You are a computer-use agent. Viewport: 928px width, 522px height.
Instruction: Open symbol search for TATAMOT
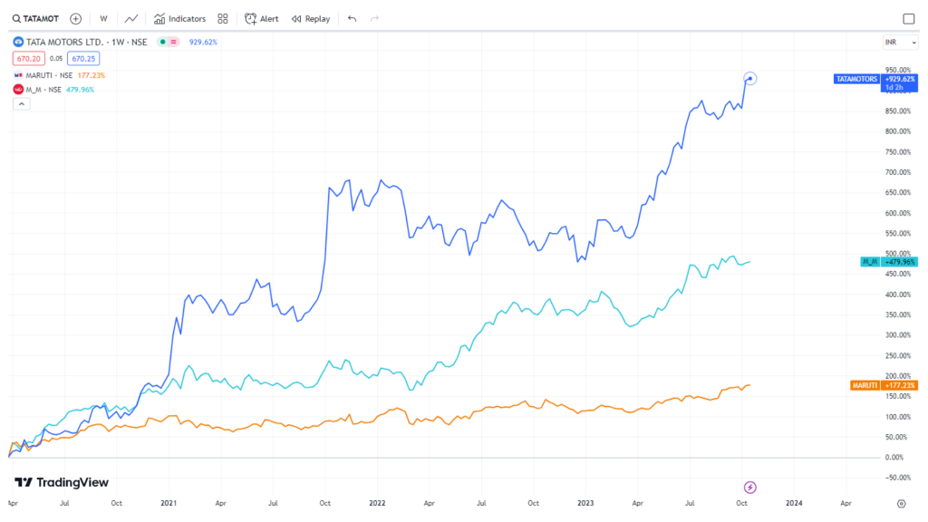point(35,19)
